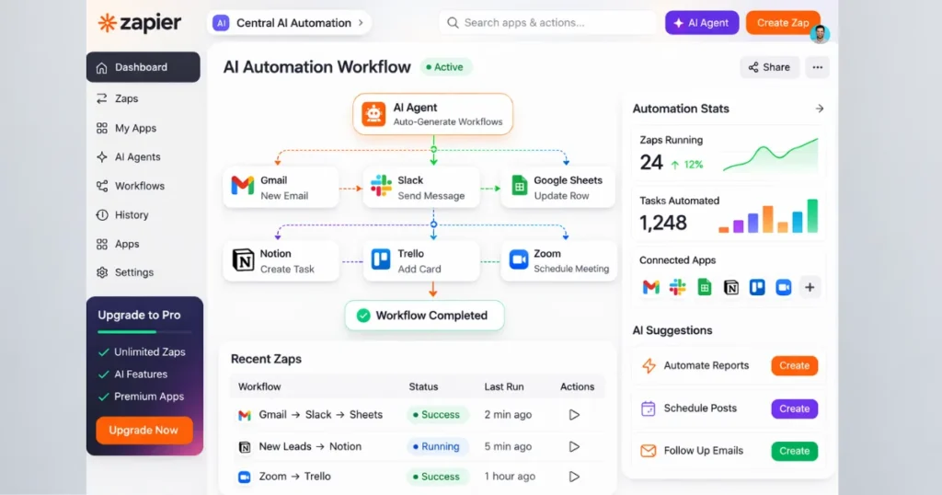This screenshot has width=942, height=495.
Task: Click the AI Features checkmark
Action: coord(104,374)
